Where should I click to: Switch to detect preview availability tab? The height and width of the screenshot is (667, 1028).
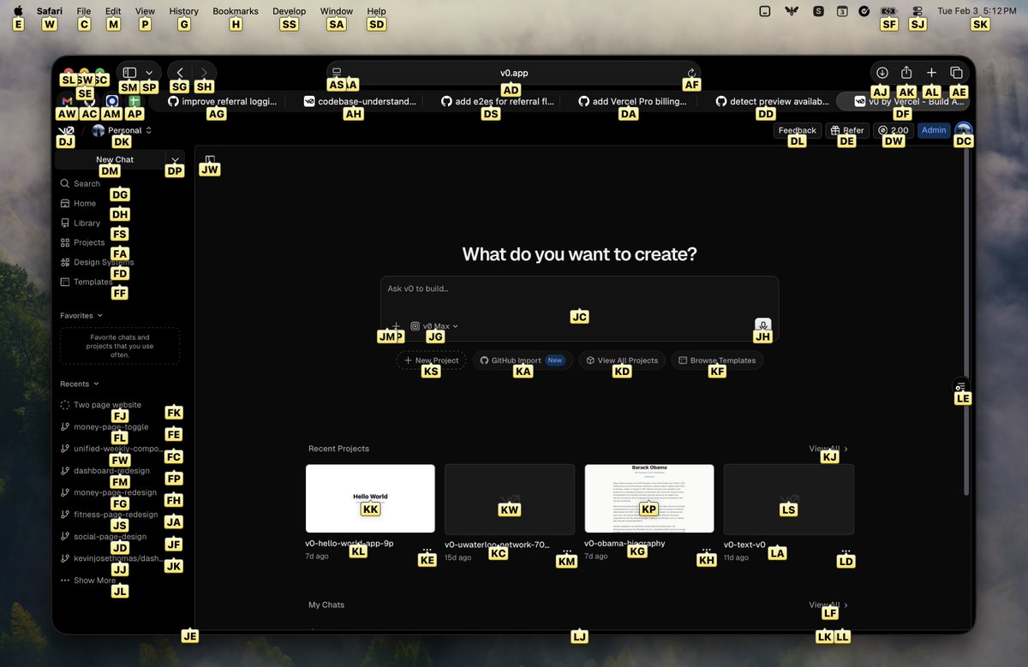pos(770,101)
